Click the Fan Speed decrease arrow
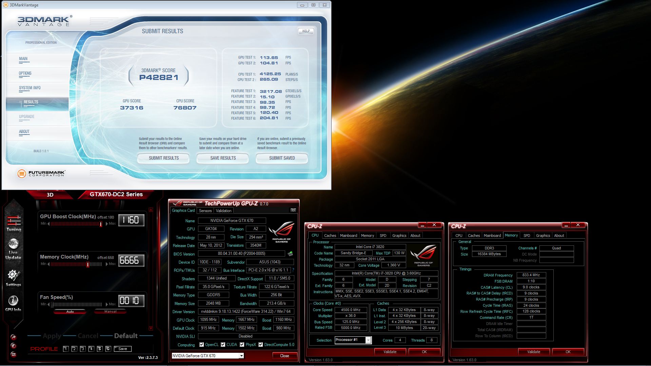 click(x=48, y=304)
